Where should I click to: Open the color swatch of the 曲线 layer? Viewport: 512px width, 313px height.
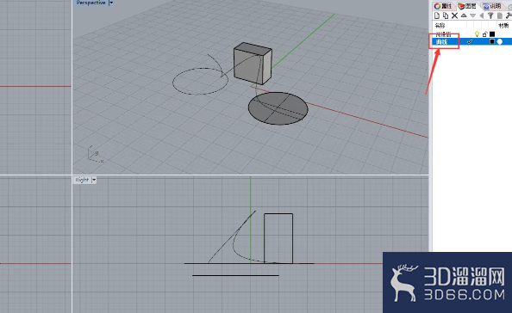coord(492,41)
